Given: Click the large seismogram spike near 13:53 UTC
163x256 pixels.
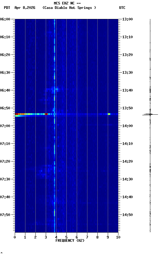Looking at the screenshot, I should point(150,115).
